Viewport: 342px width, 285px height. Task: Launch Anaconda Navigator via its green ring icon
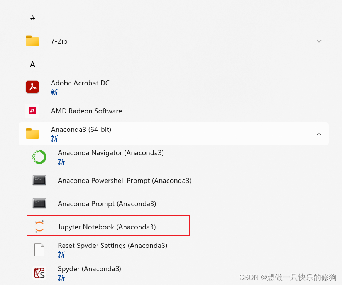tap(39, 157)
